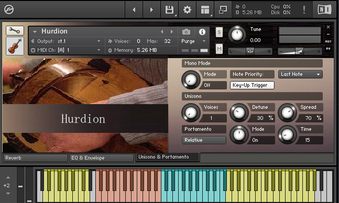Click the Portamento Time knob
The height and width of the screenshot is (203, 339).
click(x=287, y=135)
